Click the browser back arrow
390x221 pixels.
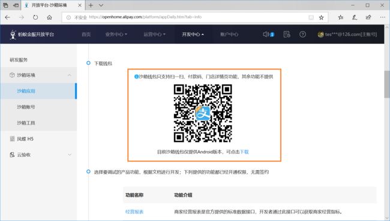pyautogui.click(x=7, y=17)
